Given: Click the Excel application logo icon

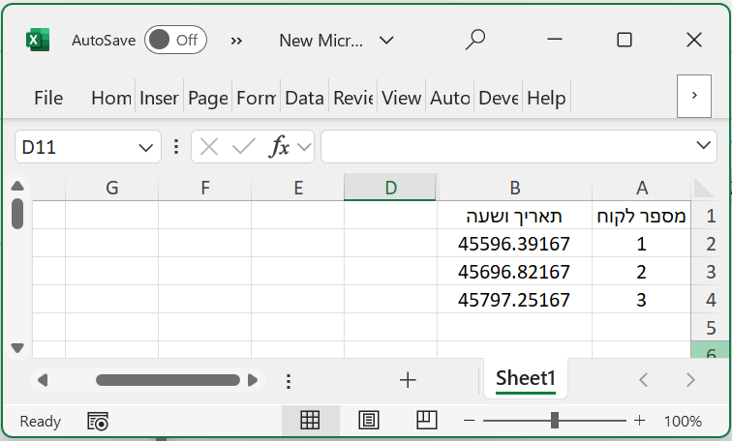Looking at the screenshot, I should (x=37, y=40).
